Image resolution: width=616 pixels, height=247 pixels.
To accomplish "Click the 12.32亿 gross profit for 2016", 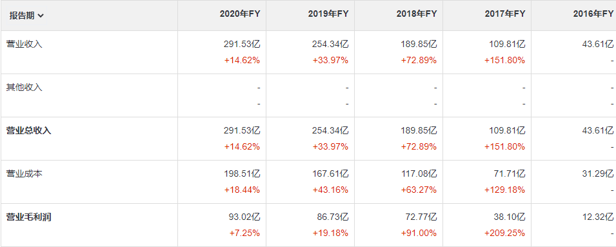I will (x=597, y=217).
